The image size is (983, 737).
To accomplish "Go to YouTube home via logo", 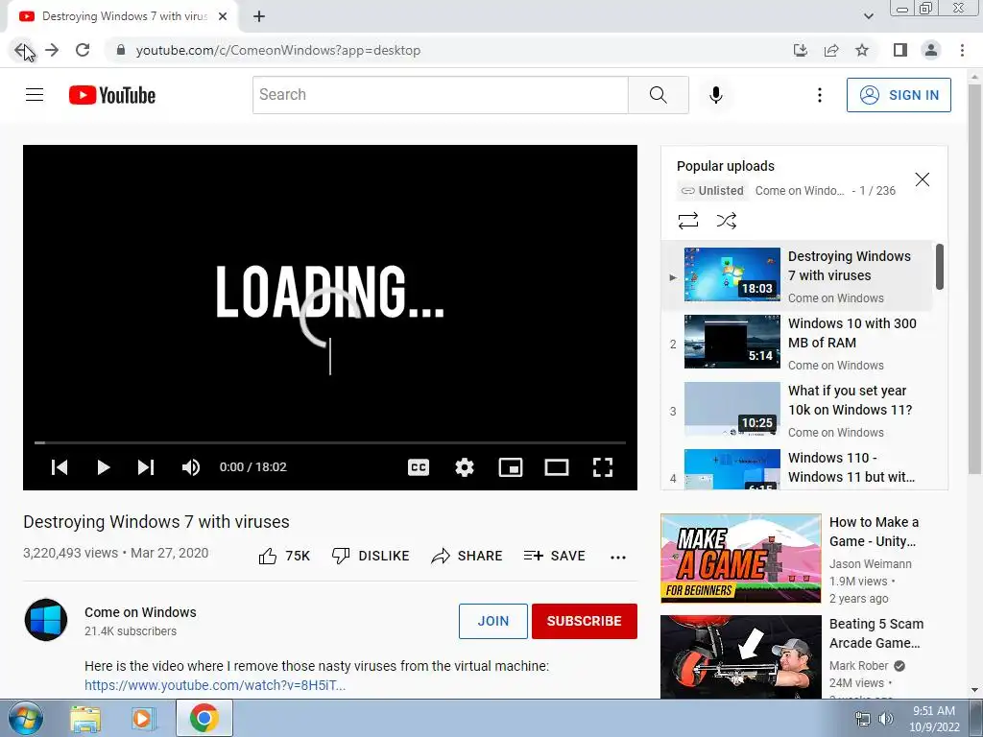I will pyautogui.click(x=112, y=95).
